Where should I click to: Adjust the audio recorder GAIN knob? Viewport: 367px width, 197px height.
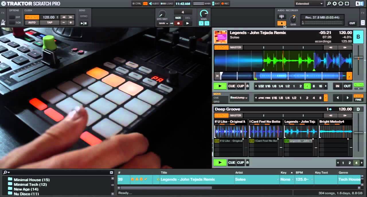pyautogui.click(x=293, y=19)
